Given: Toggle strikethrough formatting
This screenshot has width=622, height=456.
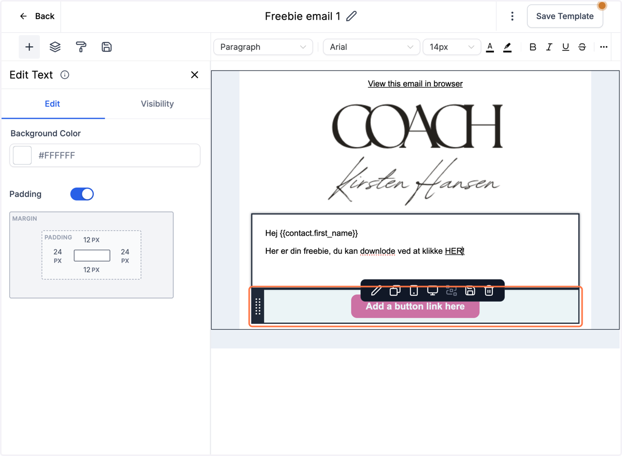Looking at the screenshot, I should coord(582,47).
